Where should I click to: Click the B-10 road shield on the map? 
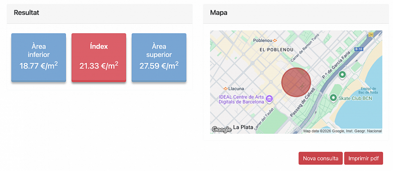pos(359,49)
